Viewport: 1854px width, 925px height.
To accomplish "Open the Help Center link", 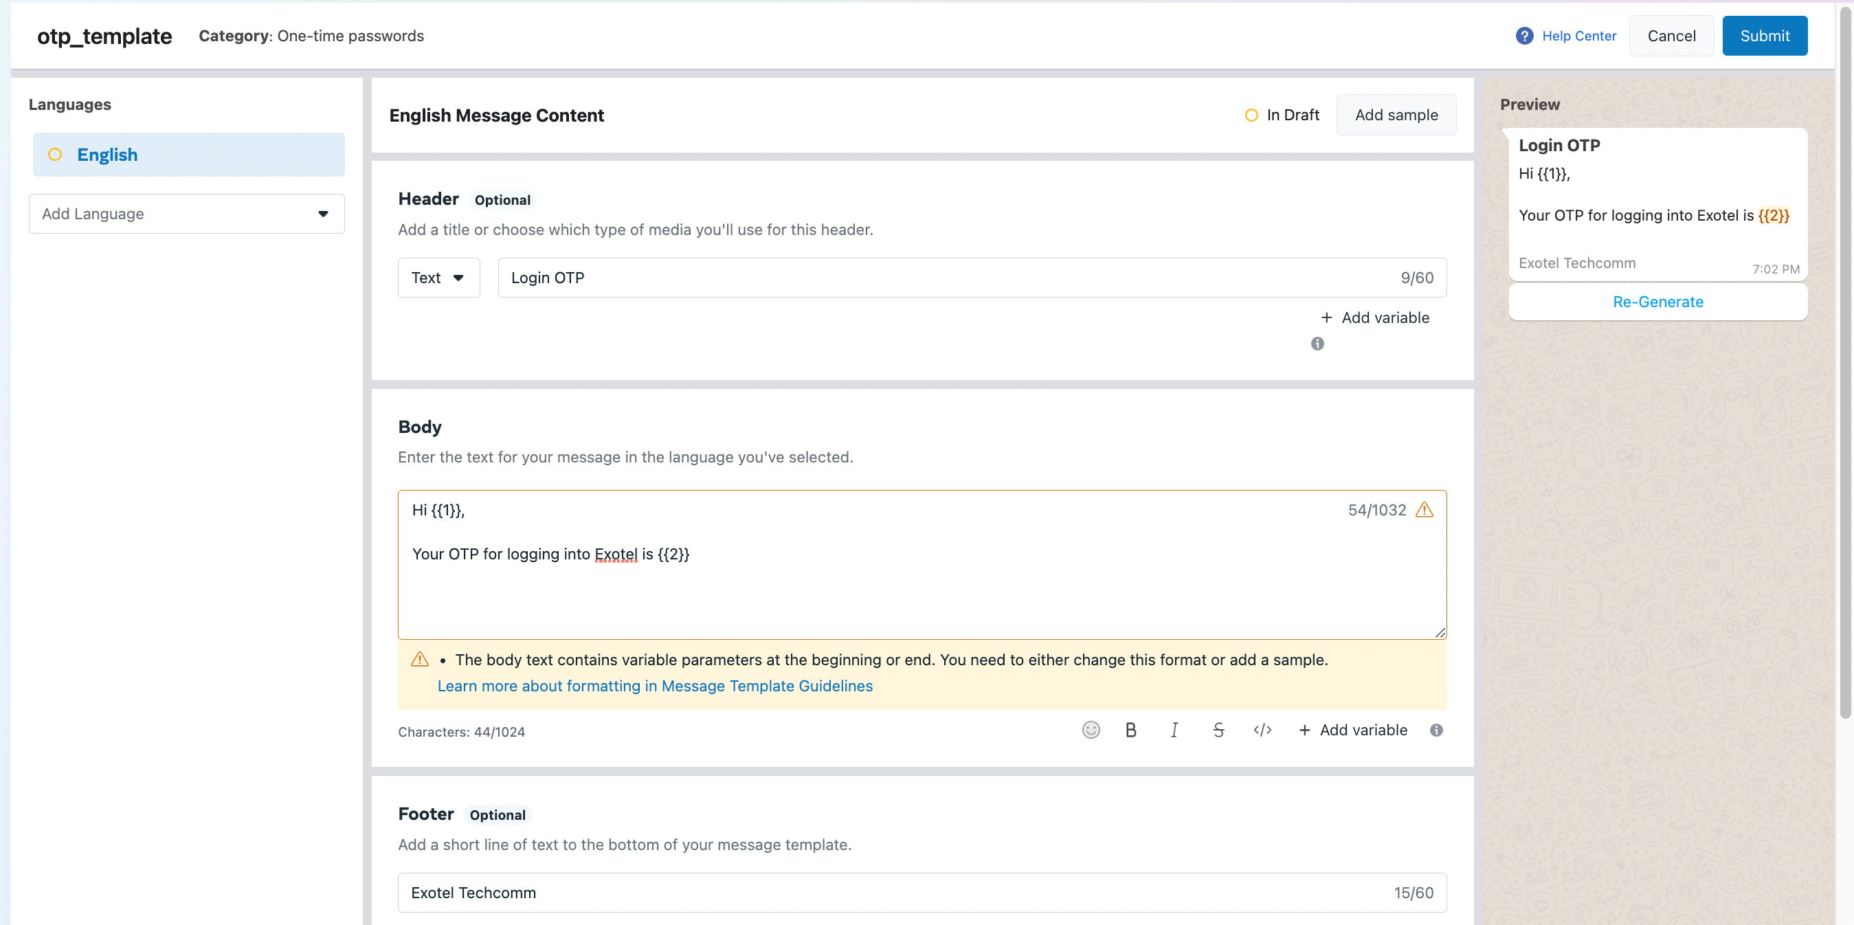I will point(1578,35).
